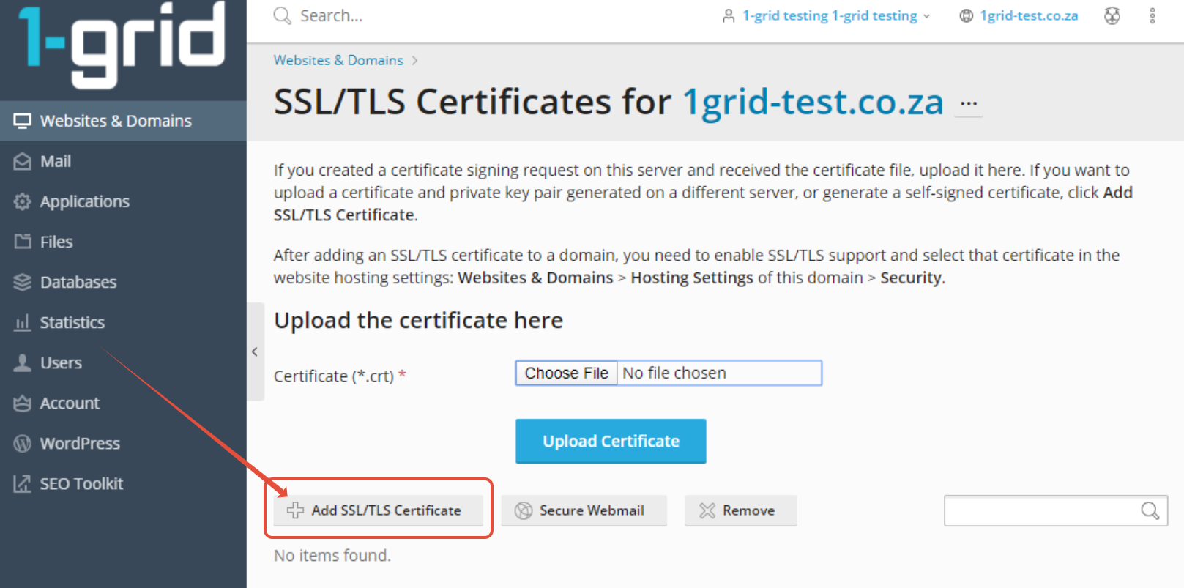This screenshot has width=1184, height=588.
Task: Open Websites & Domains in sidebar
Action: point(123,121)
